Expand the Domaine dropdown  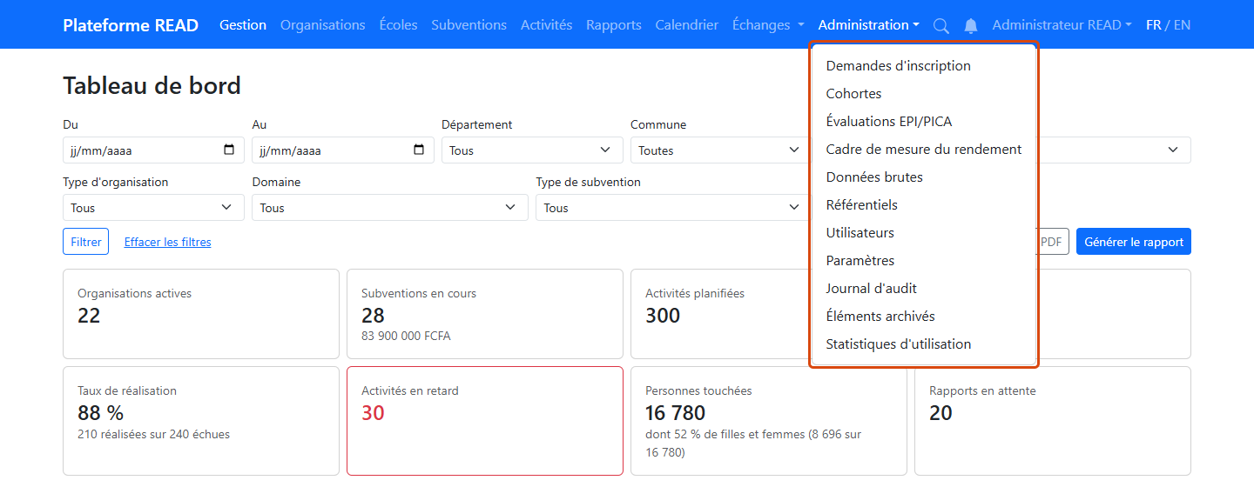tap(390, 207)
